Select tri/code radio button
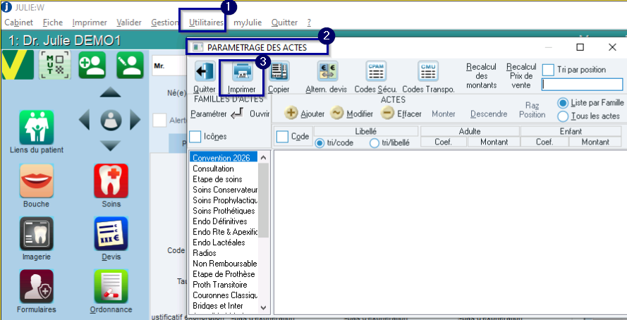This screenshot has width=627, height=320. [x=320, y=143]
